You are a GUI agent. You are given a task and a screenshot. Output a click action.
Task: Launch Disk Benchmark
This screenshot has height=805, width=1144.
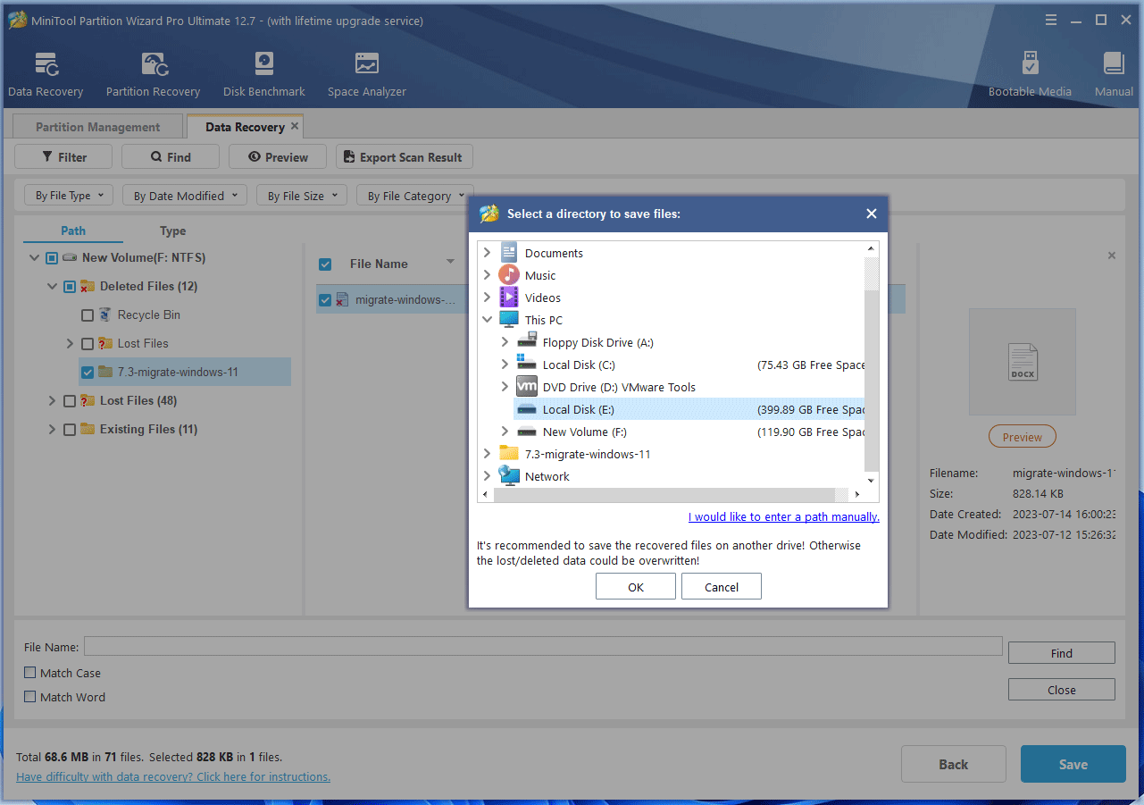tap(264, 74)
